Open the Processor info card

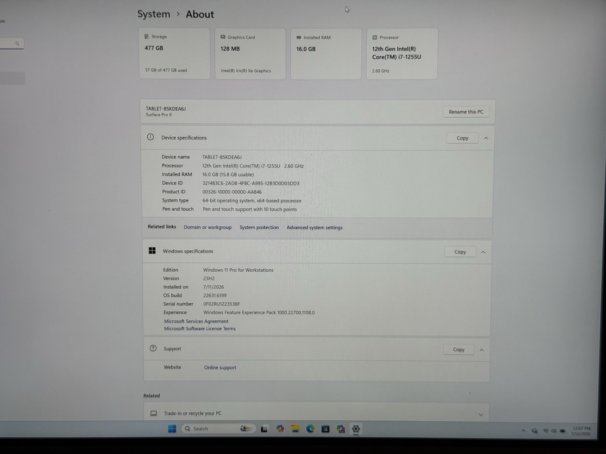coord(402,54)
